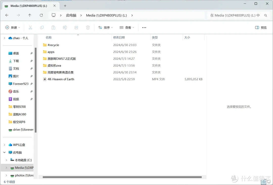Click the Paste icon in the toolbar
The image size is (273, 185).
coord(53,27)
